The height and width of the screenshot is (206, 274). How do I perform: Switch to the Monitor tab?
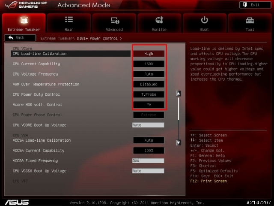click(x=159, y=23)
